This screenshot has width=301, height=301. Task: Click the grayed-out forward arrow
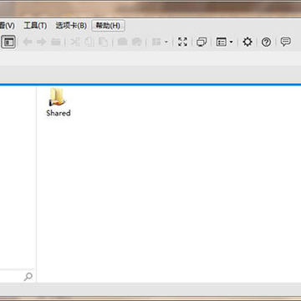coord(41,42)
